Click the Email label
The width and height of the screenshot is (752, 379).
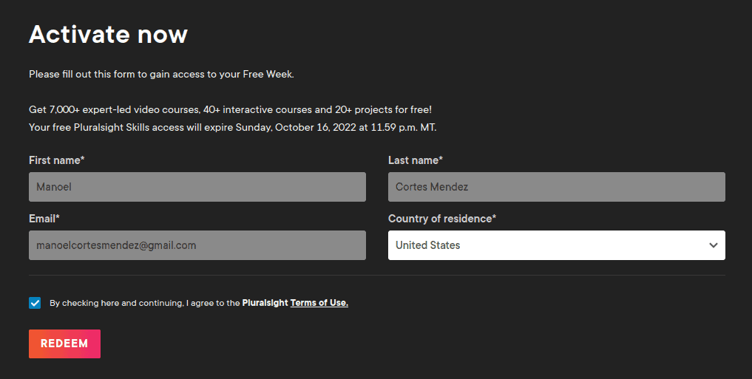tap(44, 219)
